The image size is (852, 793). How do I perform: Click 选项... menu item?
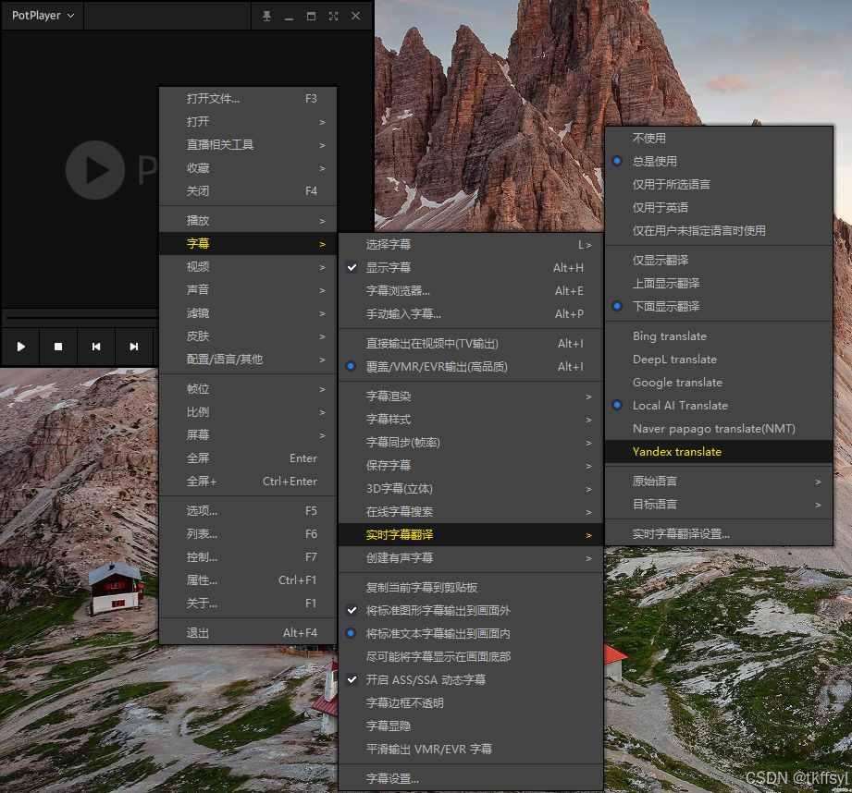[248, 511]
